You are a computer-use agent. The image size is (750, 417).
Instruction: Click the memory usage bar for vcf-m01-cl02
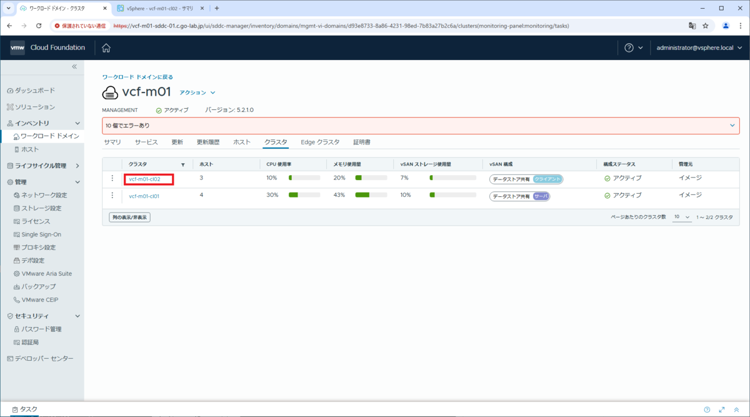(371, 178)
